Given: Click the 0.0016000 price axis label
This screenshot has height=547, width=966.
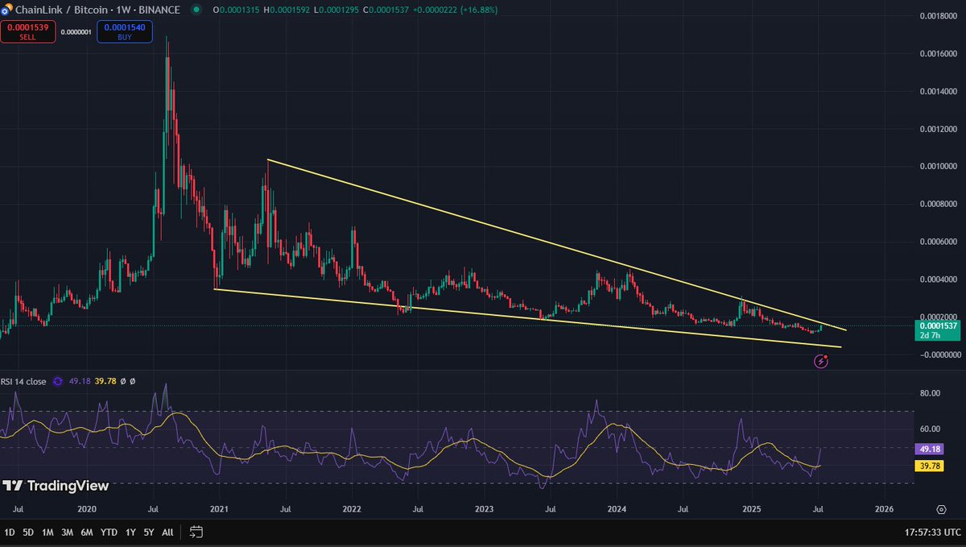Looking at the screenshot, I should [939, 53].
